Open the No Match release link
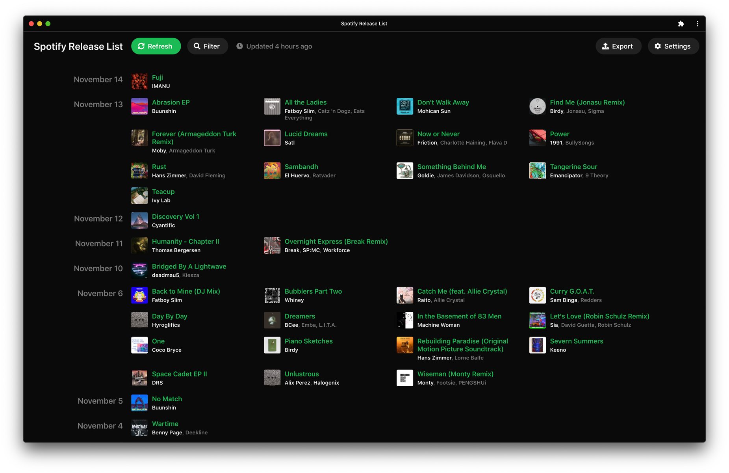The width and height of the screenshot is (729, 473). [167, 399]
